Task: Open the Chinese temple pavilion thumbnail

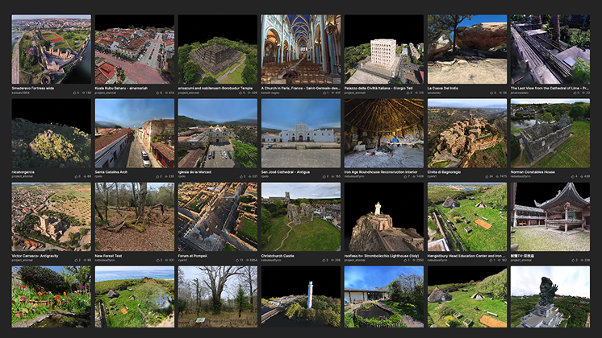Action: coord(550,216)
